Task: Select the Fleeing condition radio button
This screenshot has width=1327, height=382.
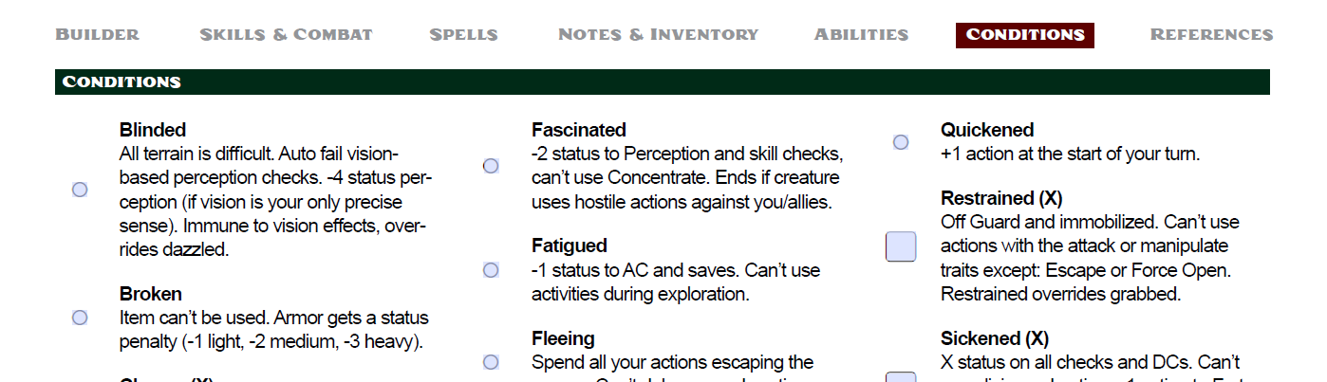Action: click(x=491, y=361)
